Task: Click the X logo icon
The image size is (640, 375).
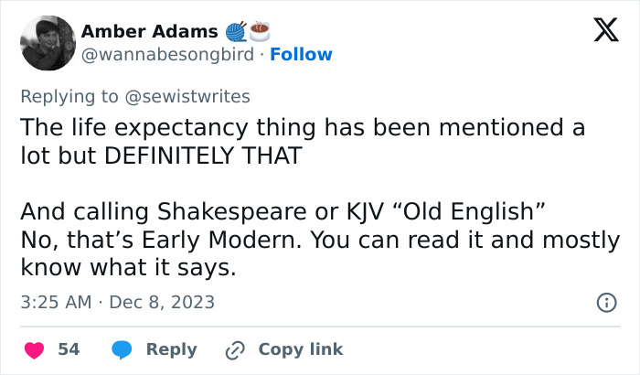Action: (x=600, y=33)
